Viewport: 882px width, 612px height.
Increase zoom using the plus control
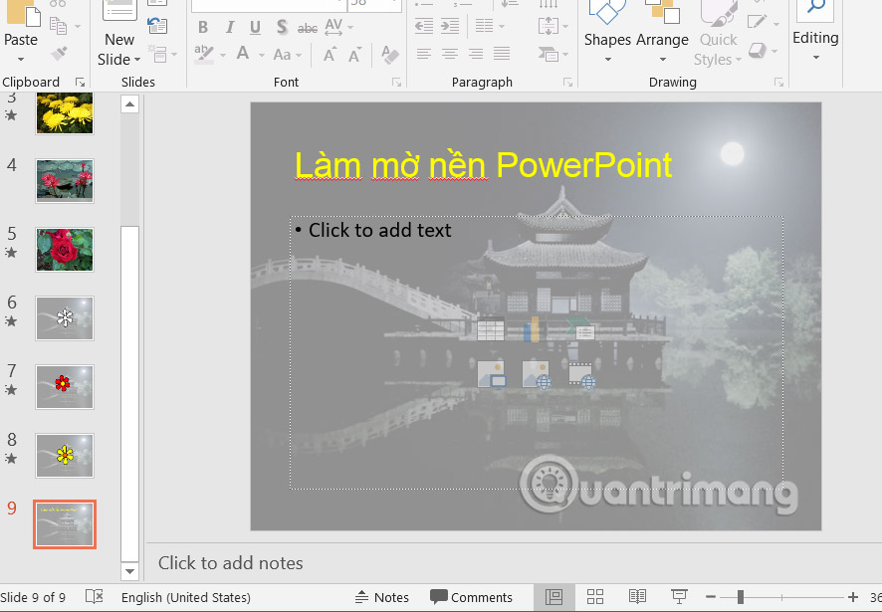point(852,596)
